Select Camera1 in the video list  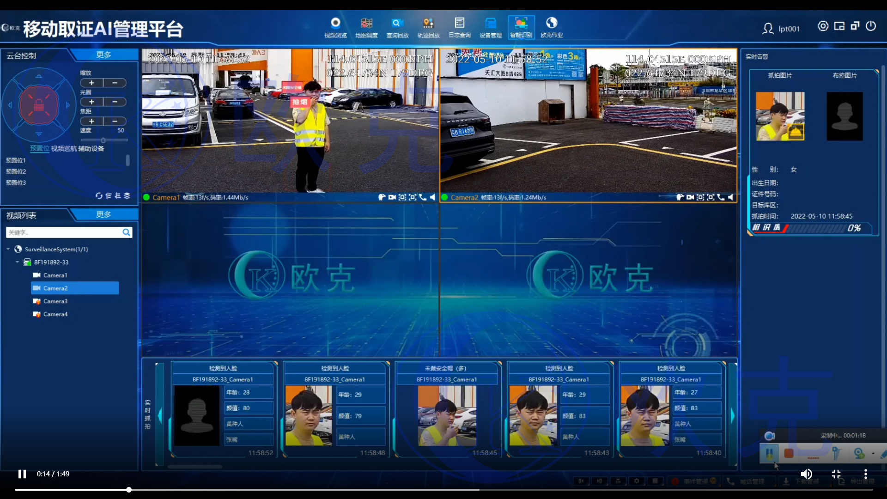[55, 275]
